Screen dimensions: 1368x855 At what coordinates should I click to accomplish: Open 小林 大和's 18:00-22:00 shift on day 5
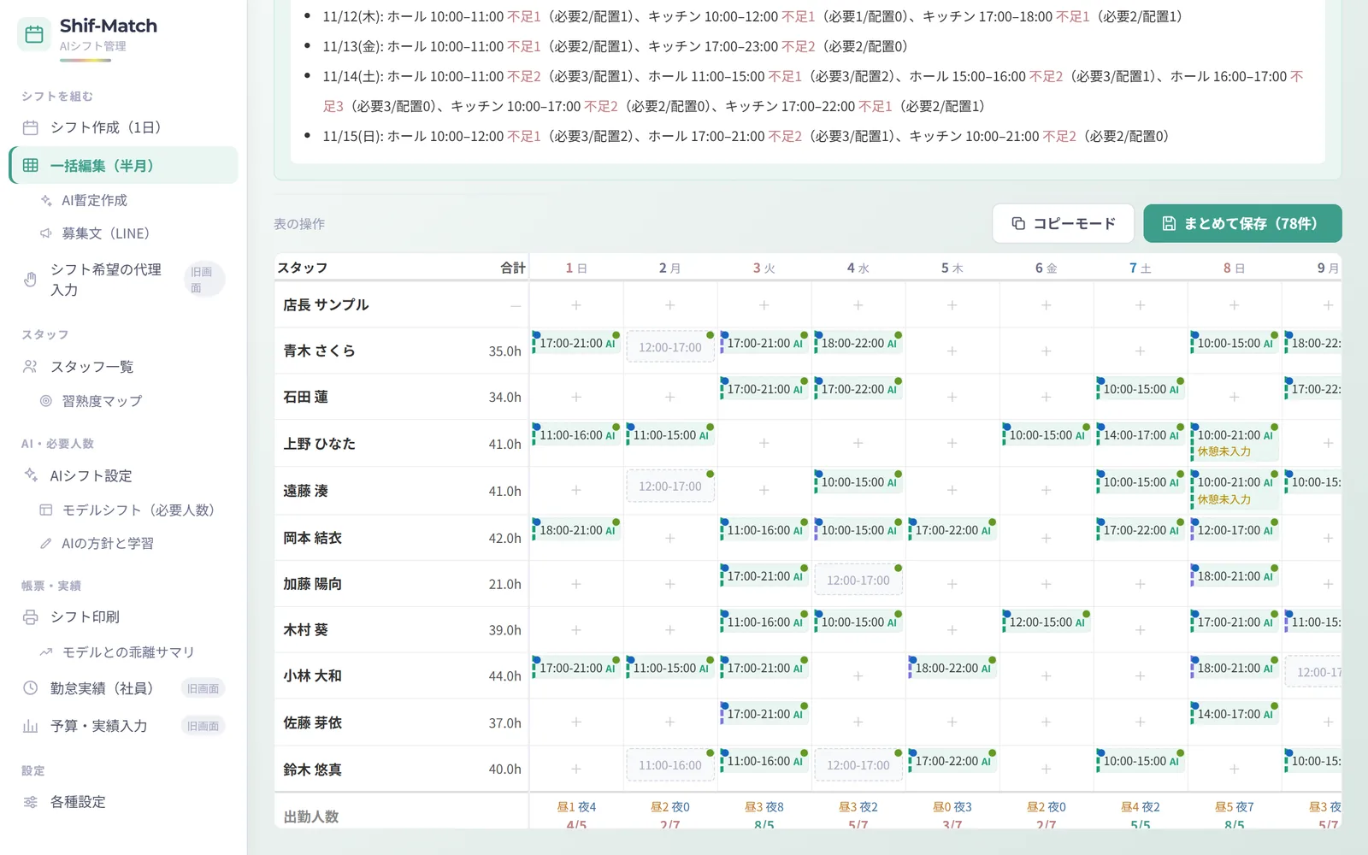[x=952, y=669]
